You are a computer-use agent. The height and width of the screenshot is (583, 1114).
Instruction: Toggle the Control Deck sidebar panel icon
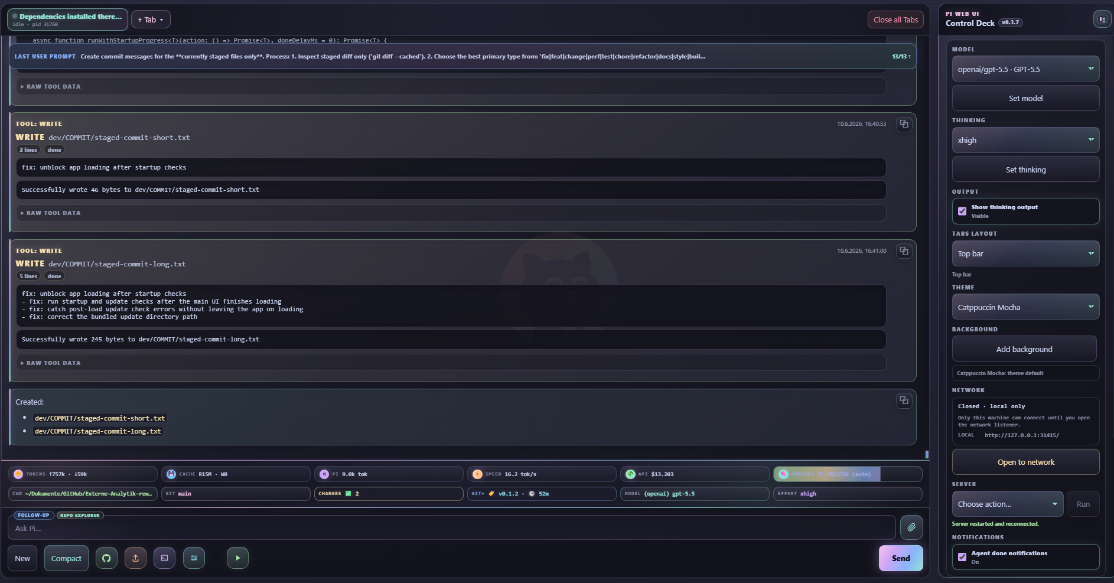[1102, 19]
